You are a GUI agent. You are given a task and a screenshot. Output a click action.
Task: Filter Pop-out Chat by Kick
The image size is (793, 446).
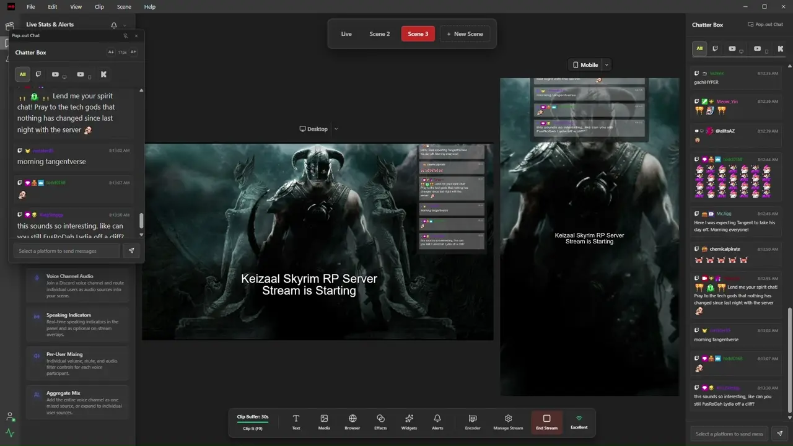(103, 74)
